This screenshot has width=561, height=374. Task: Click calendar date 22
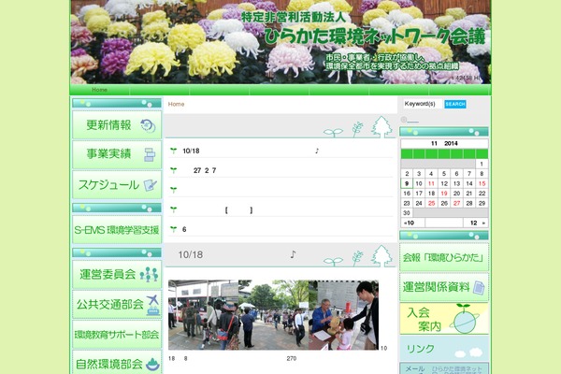pos(482,194)
